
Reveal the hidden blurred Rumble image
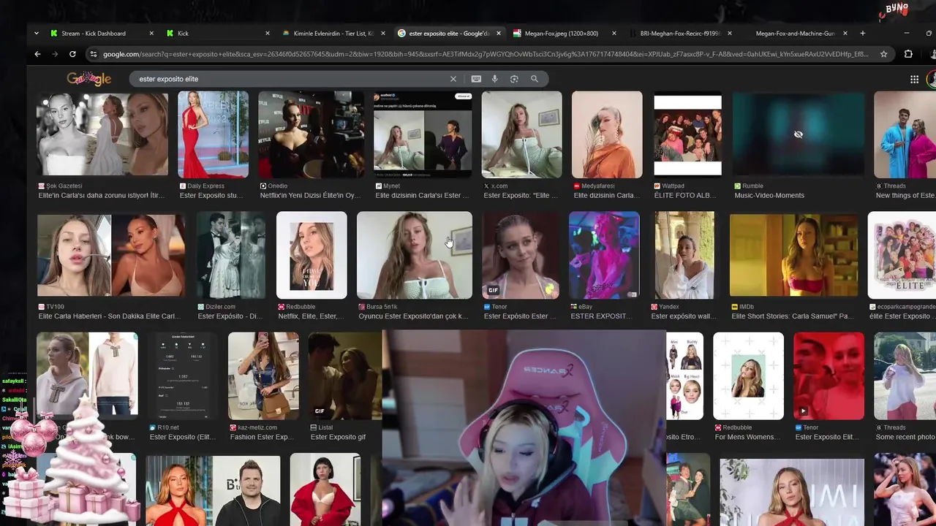(799, 134)
